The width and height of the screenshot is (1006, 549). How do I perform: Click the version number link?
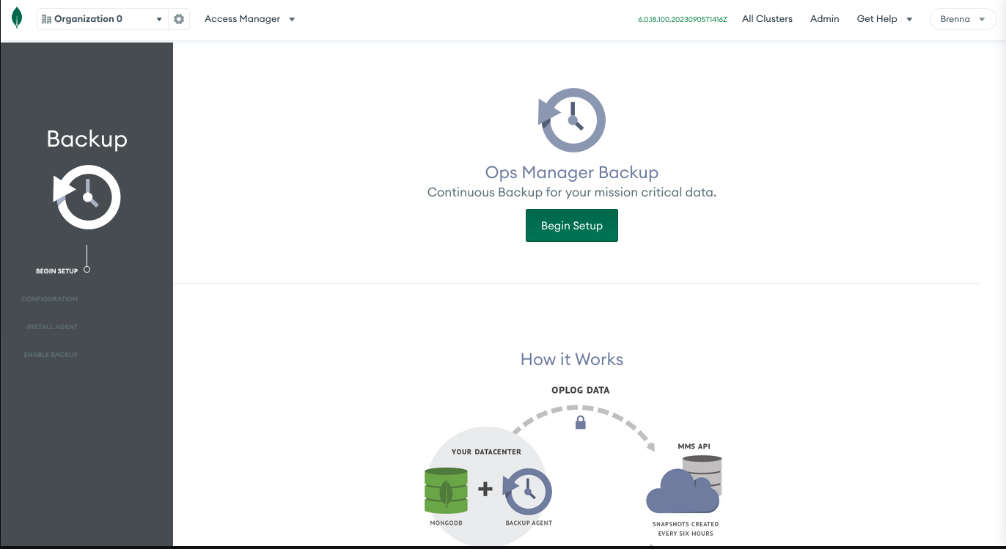682,20
